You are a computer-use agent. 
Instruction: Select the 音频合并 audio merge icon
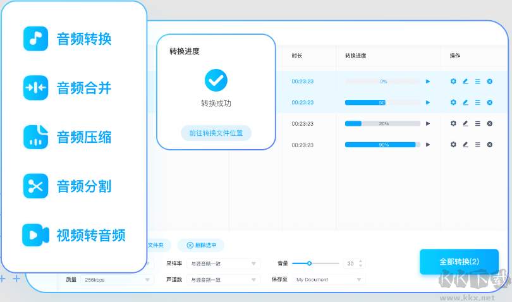[x=35, y=88]
